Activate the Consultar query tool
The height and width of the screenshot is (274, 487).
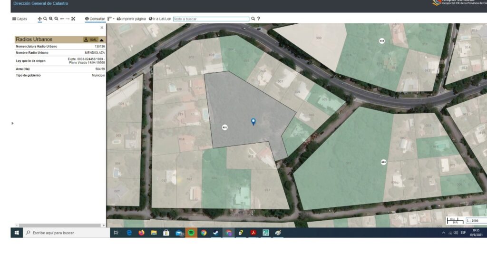95,19
